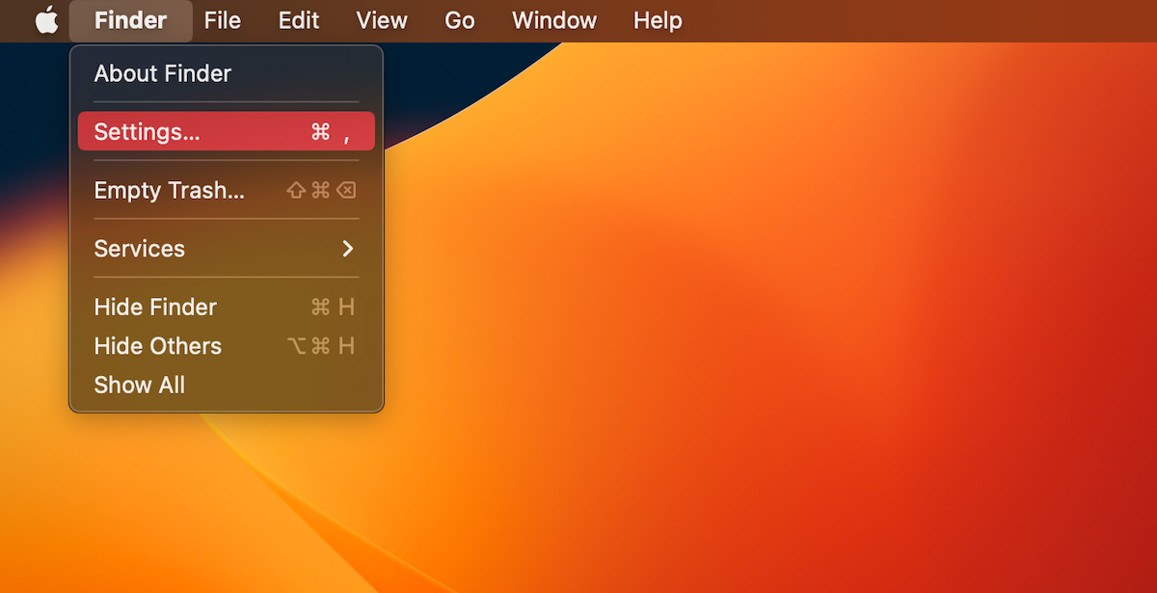
Task: Open the Go menu
Action: point(460,20)
